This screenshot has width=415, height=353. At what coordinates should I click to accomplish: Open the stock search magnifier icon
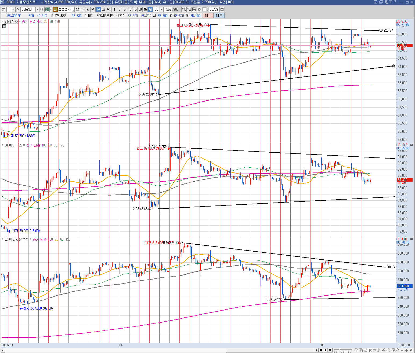point(42,9)
